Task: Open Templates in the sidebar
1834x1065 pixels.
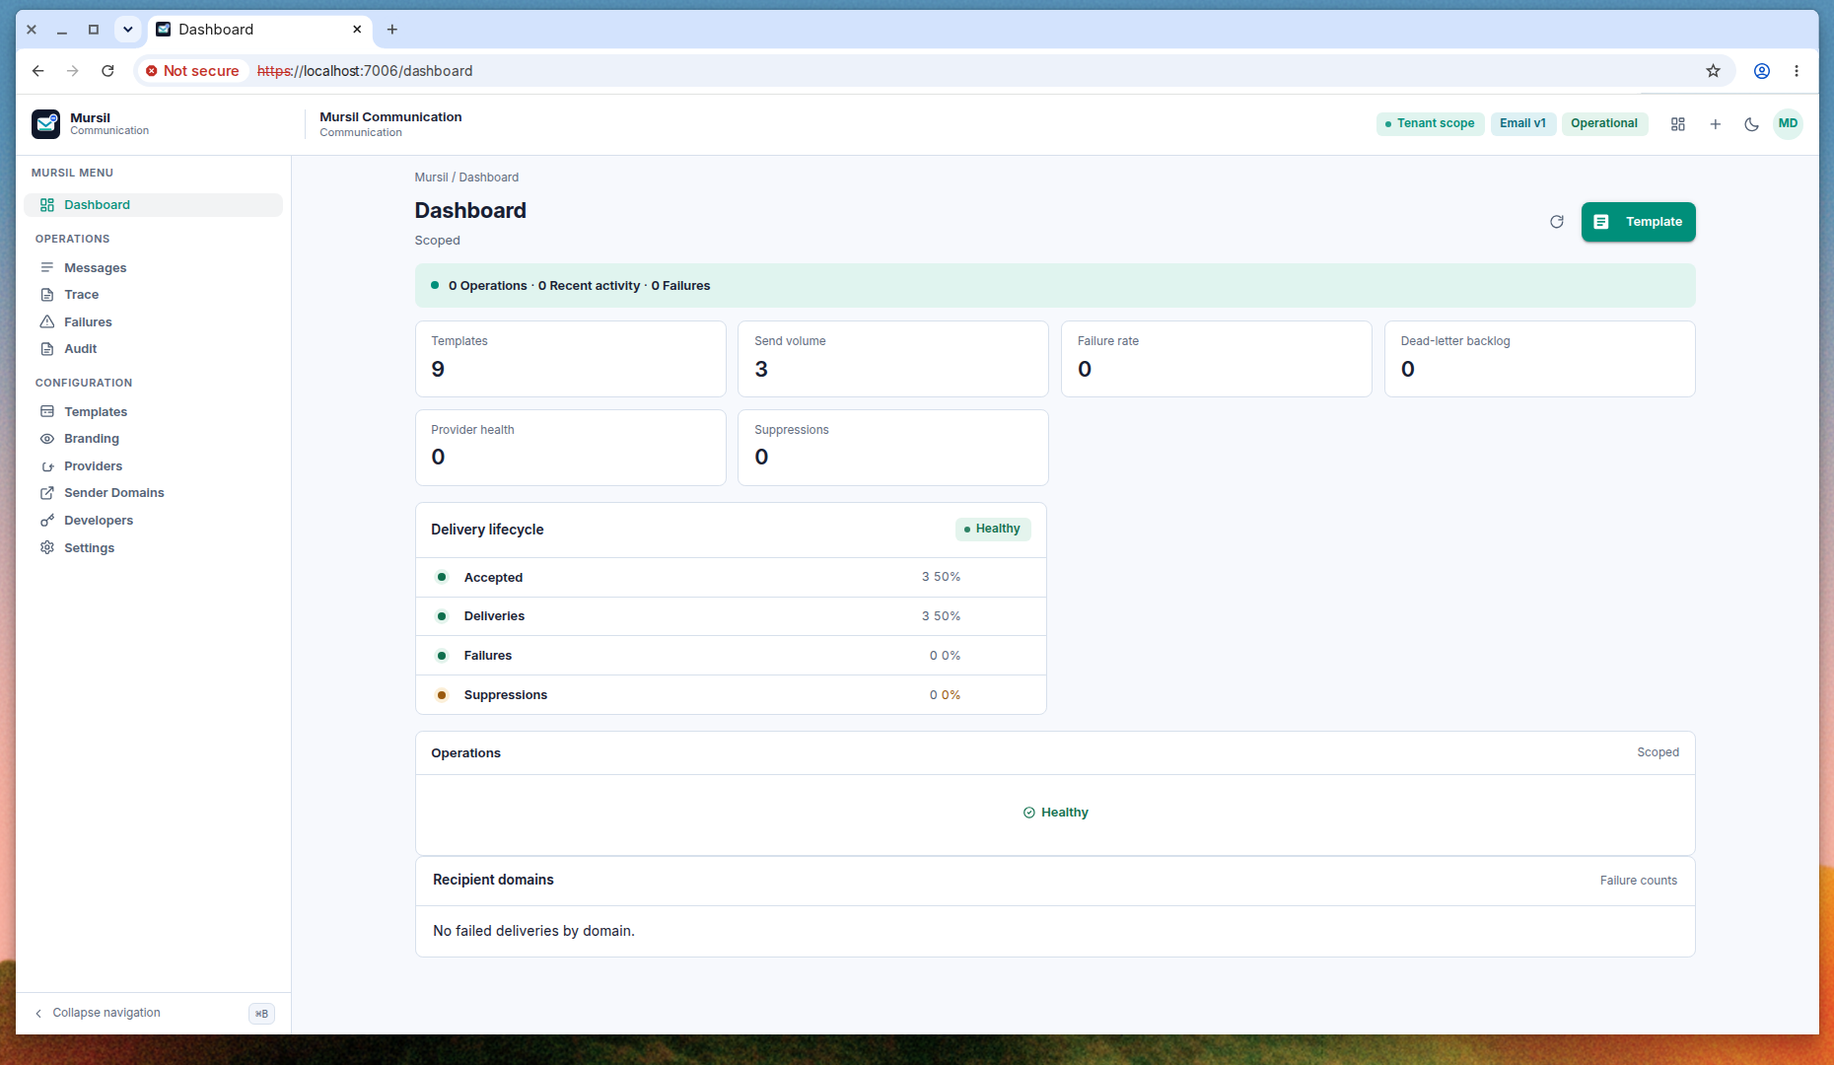Action: 153,412
